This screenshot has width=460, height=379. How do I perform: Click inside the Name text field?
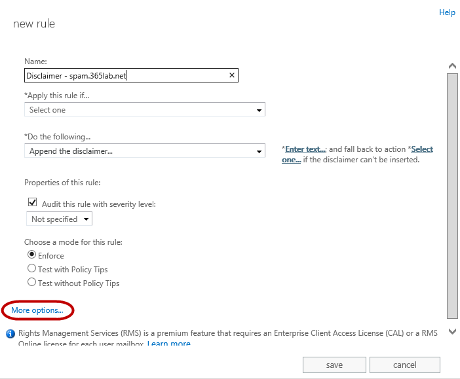[x=125, y=75]
